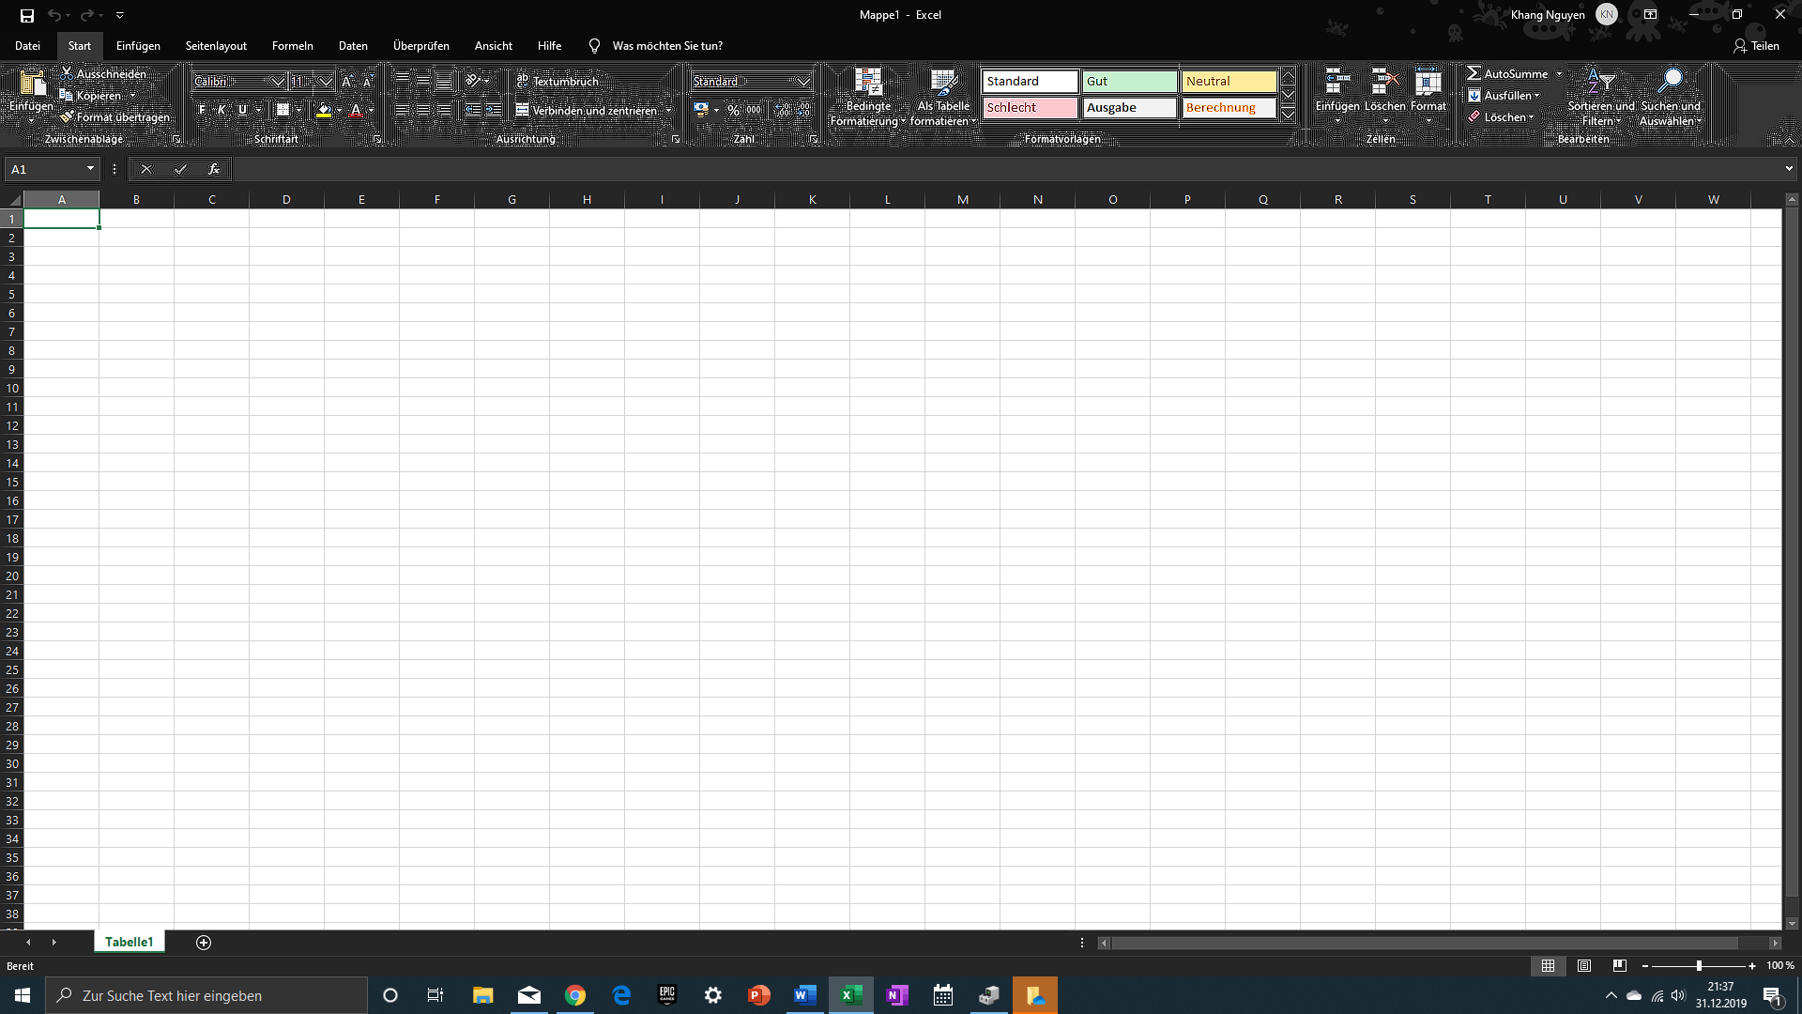Image resolution: width=1802 pixels, height=1014 pixels.
Task: Increase font size with larger A icon
Action: pyautogui.click(x=346, y=82)
